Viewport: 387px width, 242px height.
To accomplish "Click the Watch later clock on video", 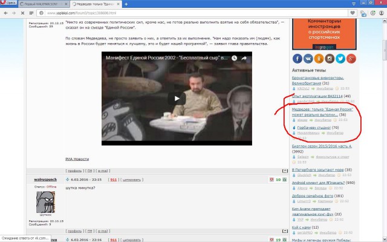I will [x=234, y=58].
